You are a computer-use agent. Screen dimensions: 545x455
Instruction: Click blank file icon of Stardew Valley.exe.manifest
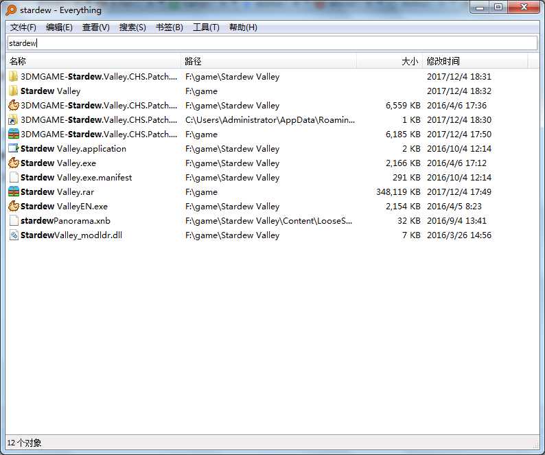coord(13,178)
